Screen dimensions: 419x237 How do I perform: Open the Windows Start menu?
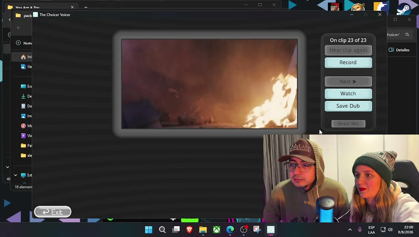coord(149,230)
